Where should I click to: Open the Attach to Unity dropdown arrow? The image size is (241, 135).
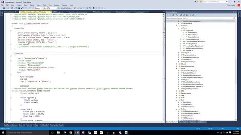tap(72, 8)
